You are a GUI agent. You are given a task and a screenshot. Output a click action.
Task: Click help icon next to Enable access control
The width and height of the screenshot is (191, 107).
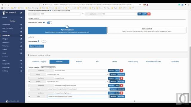click(x=44, y=23)
